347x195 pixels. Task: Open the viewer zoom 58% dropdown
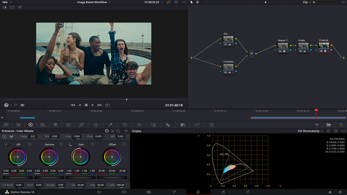point(7,2)
